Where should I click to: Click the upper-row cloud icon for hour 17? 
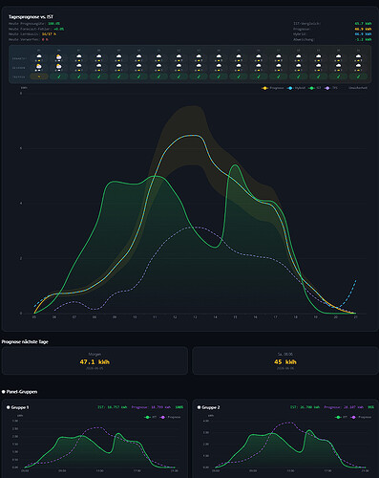279,56
